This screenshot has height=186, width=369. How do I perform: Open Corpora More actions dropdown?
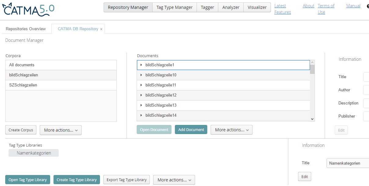[61, 130]
